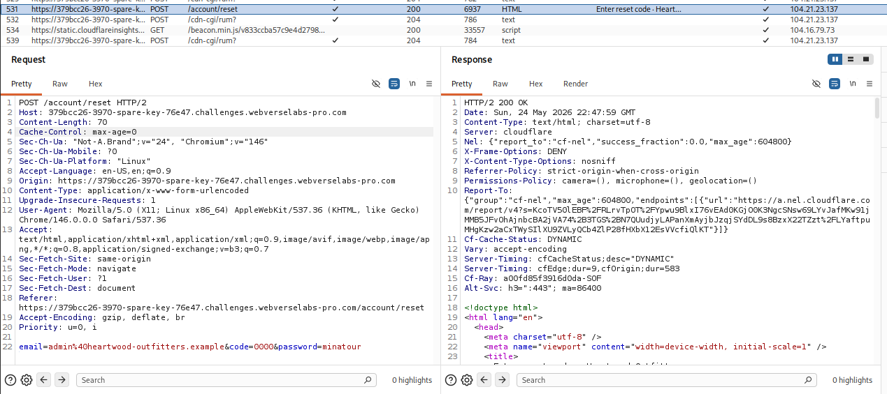Click the 'Content-Length: 70' request header

pos(63,122)
